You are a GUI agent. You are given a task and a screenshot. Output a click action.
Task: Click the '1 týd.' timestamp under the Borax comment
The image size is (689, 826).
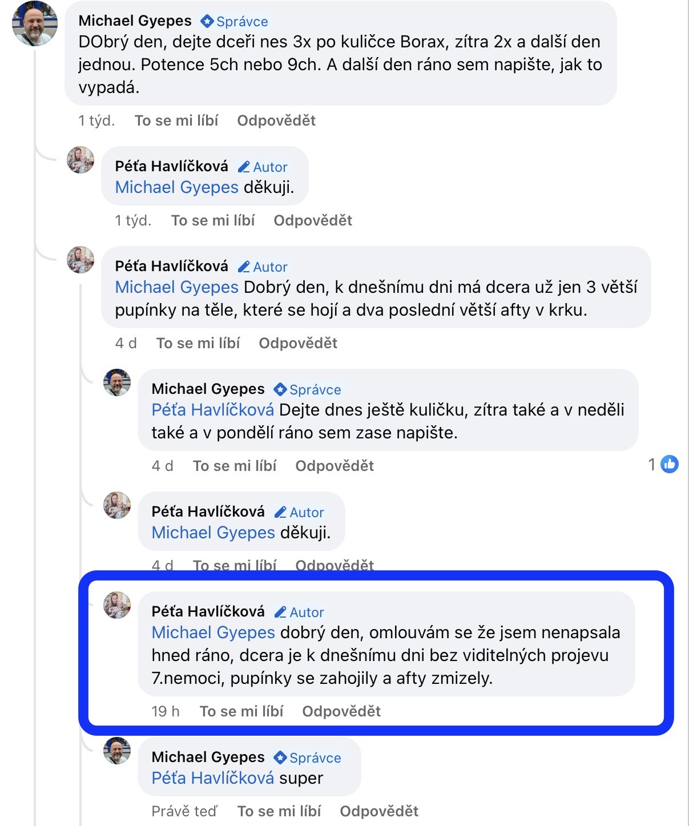coord(96,120)
